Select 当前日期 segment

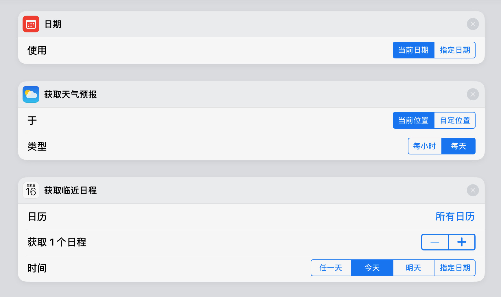pyautogui.click(x=413, y=50)
